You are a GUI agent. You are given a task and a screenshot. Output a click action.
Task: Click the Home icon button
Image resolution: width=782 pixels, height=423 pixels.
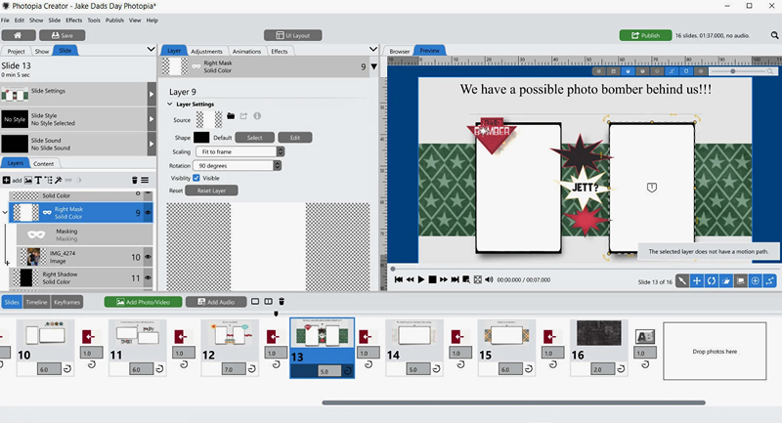pos(19,35)
